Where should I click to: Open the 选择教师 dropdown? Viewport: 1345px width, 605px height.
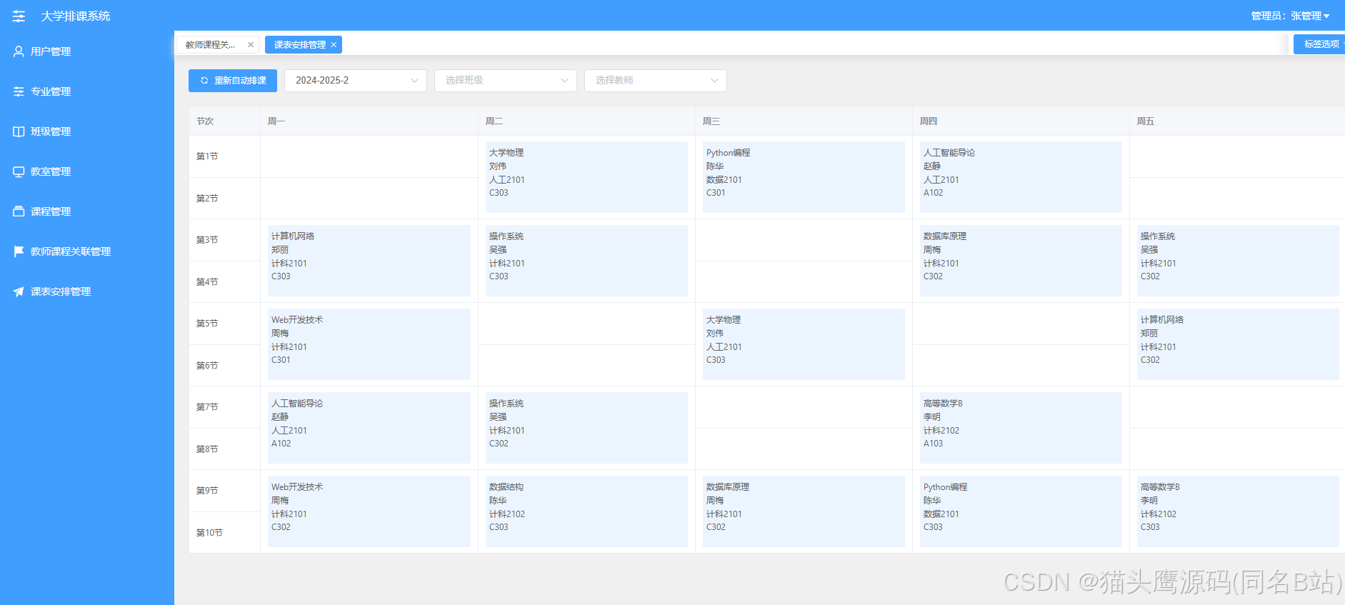656,81
